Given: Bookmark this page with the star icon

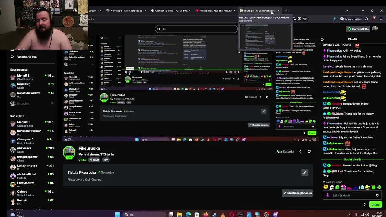Looking at the screenshot, I should click(x=305, y=19).
